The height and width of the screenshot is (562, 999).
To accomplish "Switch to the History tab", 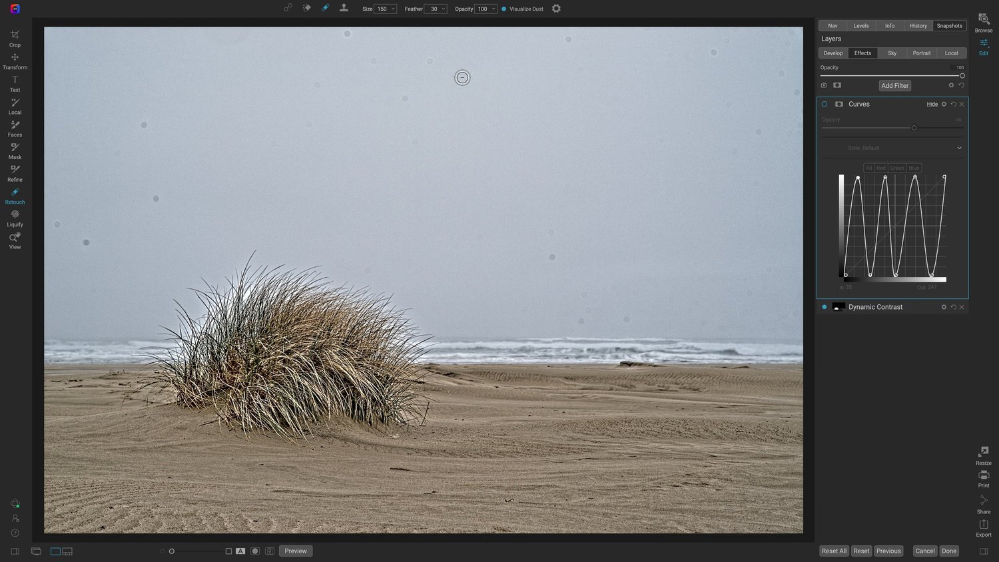I will 918,25.
